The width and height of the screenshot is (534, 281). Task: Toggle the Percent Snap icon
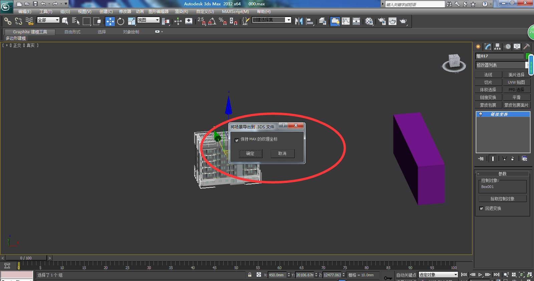click(223, 21)
